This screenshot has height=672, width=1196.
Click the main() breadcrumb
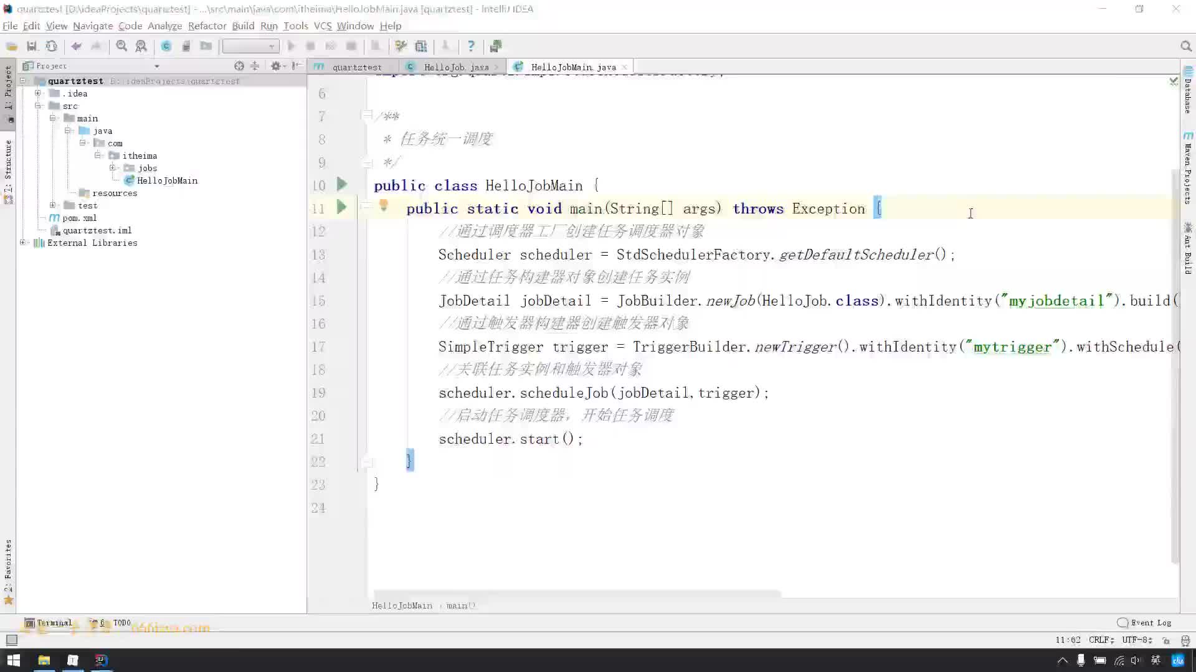coord(461,605)
